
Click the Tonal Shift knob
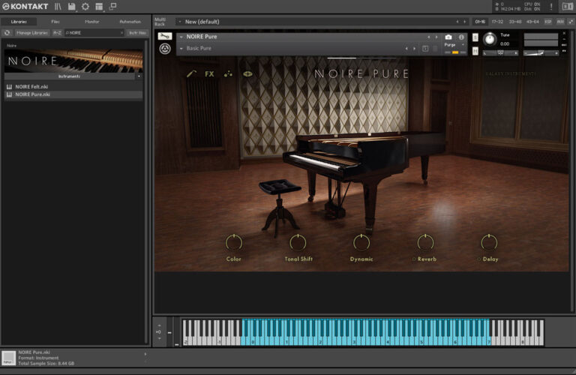[x=298, y=243]
